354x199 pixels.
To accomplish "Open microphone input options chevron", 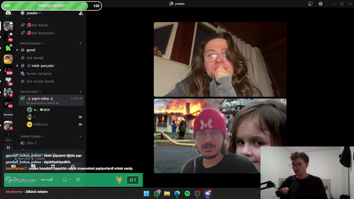I will 57,180.
